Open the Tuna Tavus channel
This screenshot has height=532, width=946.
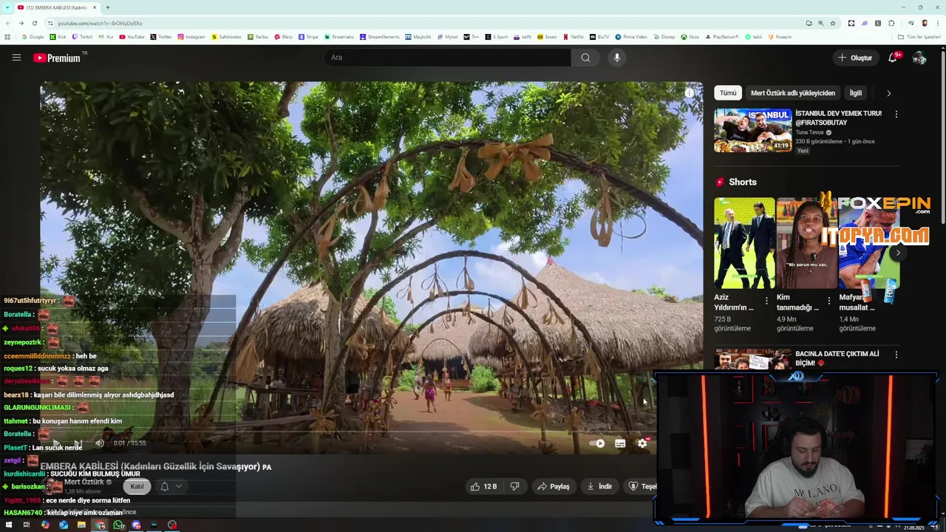(x=810, y=132)
